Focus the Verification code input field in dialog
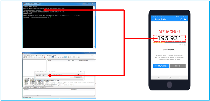This screenshot has width=210, height=101. point(53,77)
